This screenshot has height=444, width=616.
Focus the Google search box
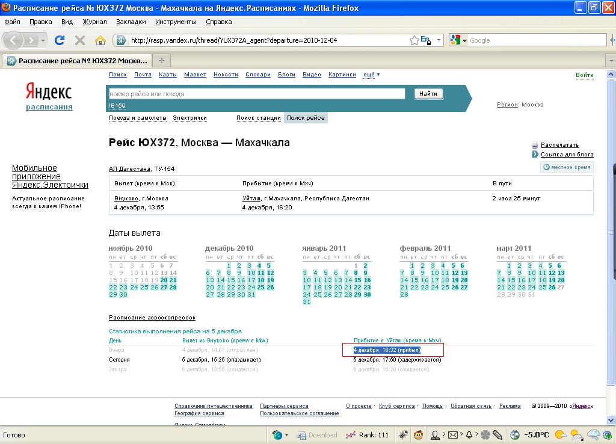[x=537, y=40]
